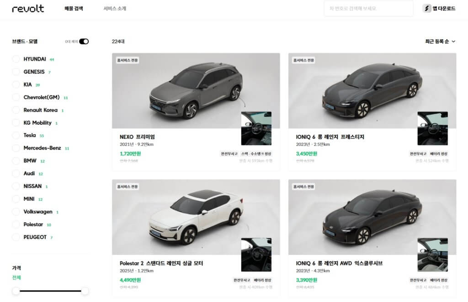468x302 pixels.
Task: Tick the BMW brand filter
Action: tap(16, 161)
